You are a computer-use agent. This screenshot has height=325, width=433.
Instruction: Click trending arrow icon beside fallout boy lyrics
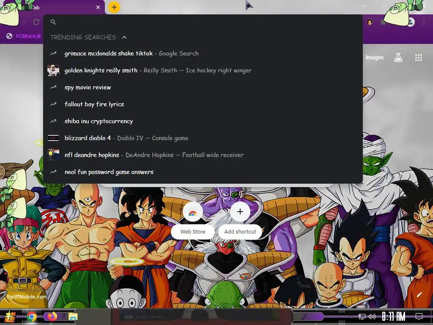pyautogui.click(x=53, y=104)
